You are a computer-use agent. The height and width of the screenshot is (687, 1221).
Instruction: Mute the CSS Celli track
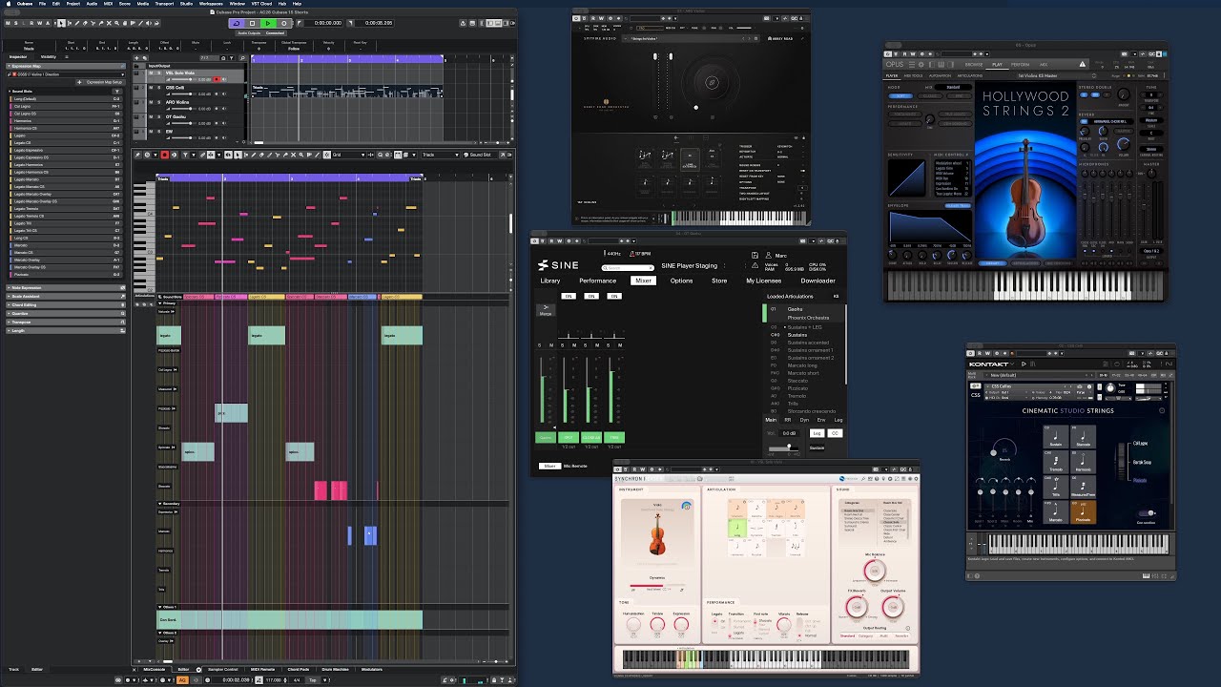coord(151,88)
